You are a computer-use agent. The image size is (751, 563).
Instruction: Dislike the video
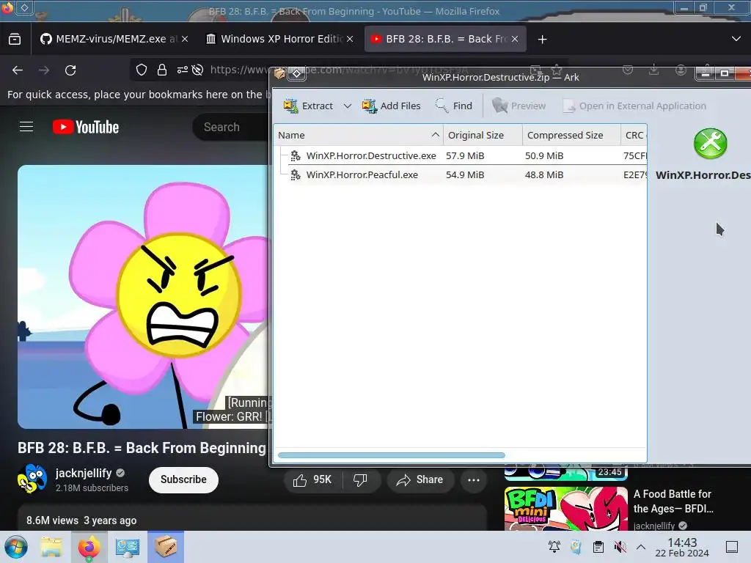(x=360, y=479)
